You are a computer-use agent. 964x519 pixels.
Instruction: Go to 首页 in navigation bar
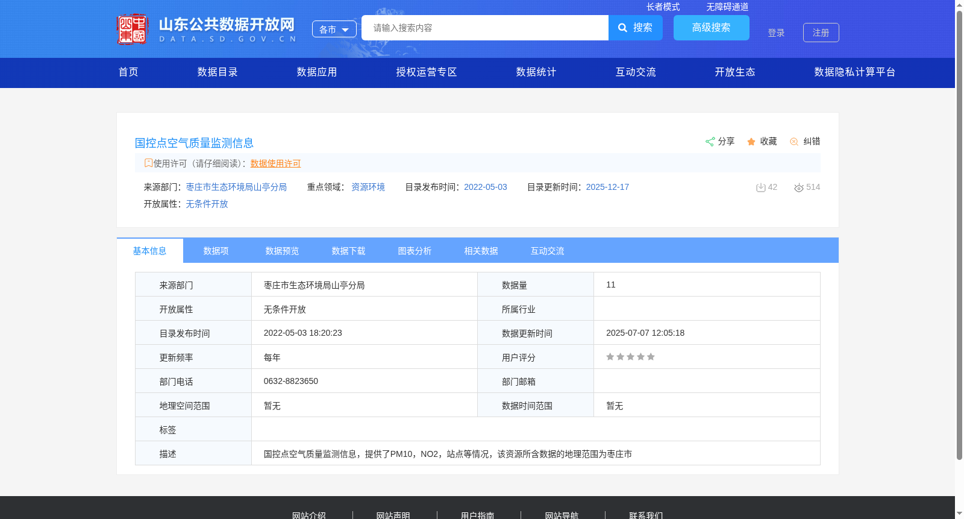128,72
